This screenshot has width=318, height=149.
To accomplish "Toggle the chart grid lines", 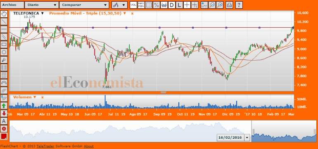I will 149,5.
